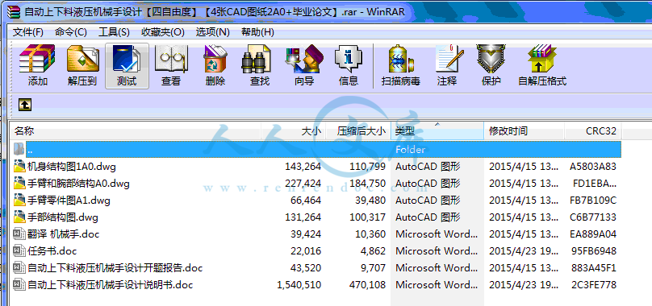Click packed size value 4,862
Viewport: 652px width, 306px height.
click(373, 251)
